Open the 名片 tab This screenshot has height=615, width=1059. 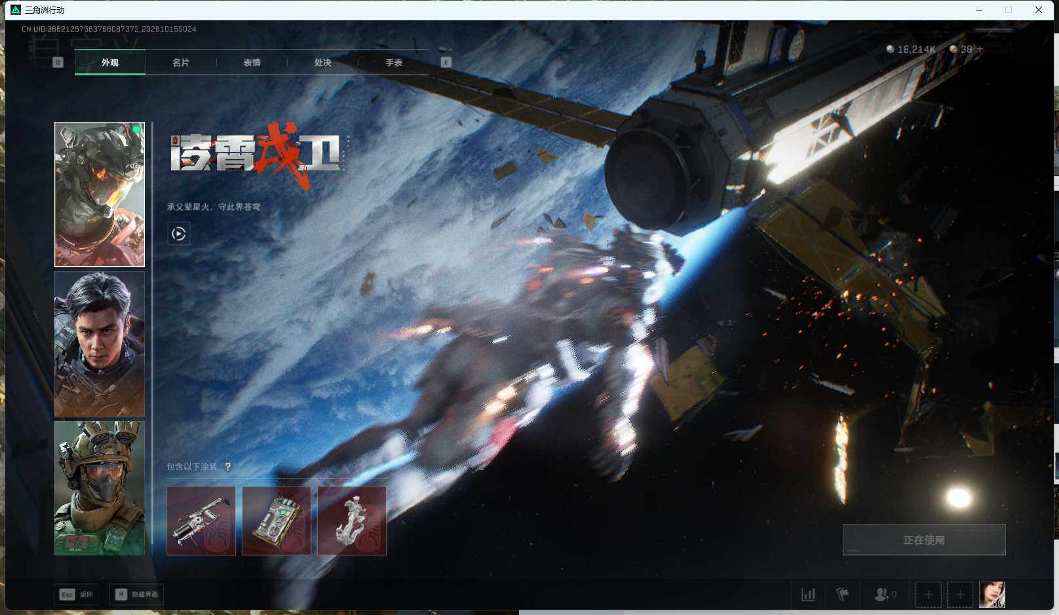pos(181,62)
